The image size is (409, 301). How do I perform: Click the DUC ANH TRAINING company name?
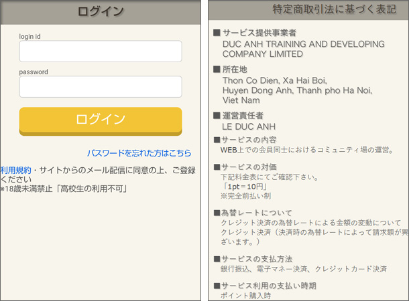coord(303,49)
